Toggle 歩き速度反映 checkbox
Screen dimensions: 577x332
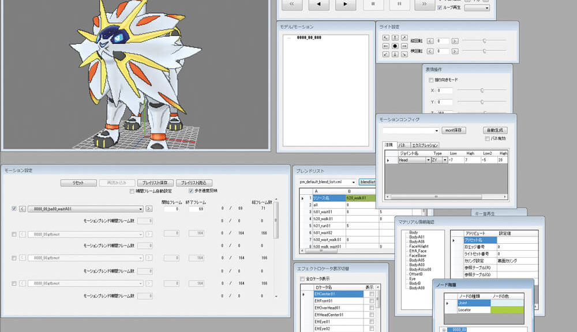190,191
